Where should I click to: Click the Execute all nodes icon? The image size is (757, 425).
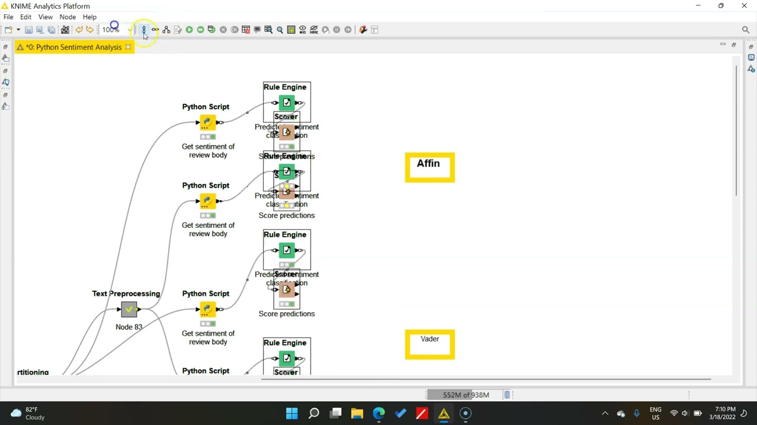[200, 30]
